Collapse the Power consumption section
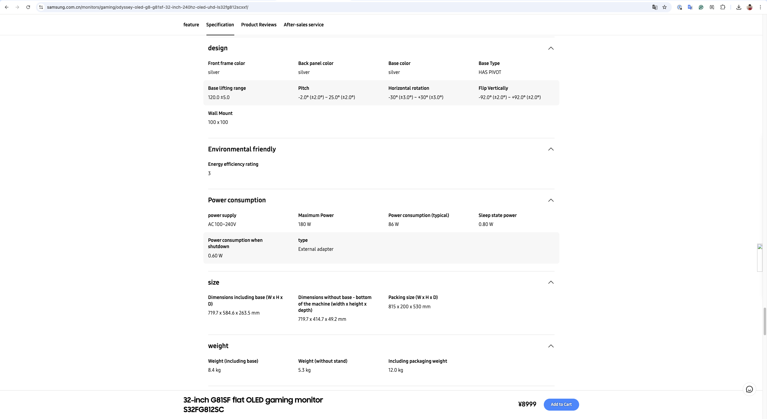The height and width of the screenshot is (419, 767). [551, 200]
